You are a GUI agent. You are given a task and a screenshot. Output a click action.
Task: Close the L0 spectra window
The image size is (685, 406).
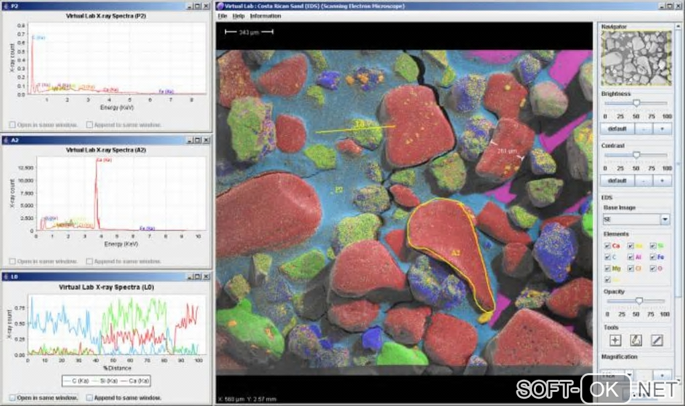pyautogui.click(x=206, y=276)
